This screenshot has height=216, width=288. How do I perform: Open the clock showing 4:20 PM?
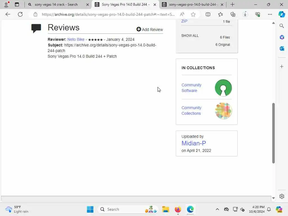[256, 209]
